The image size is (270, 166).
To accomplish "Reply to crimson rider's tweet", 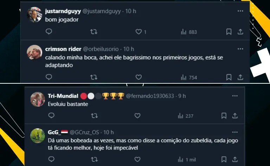I will click(x=49, y=77).
